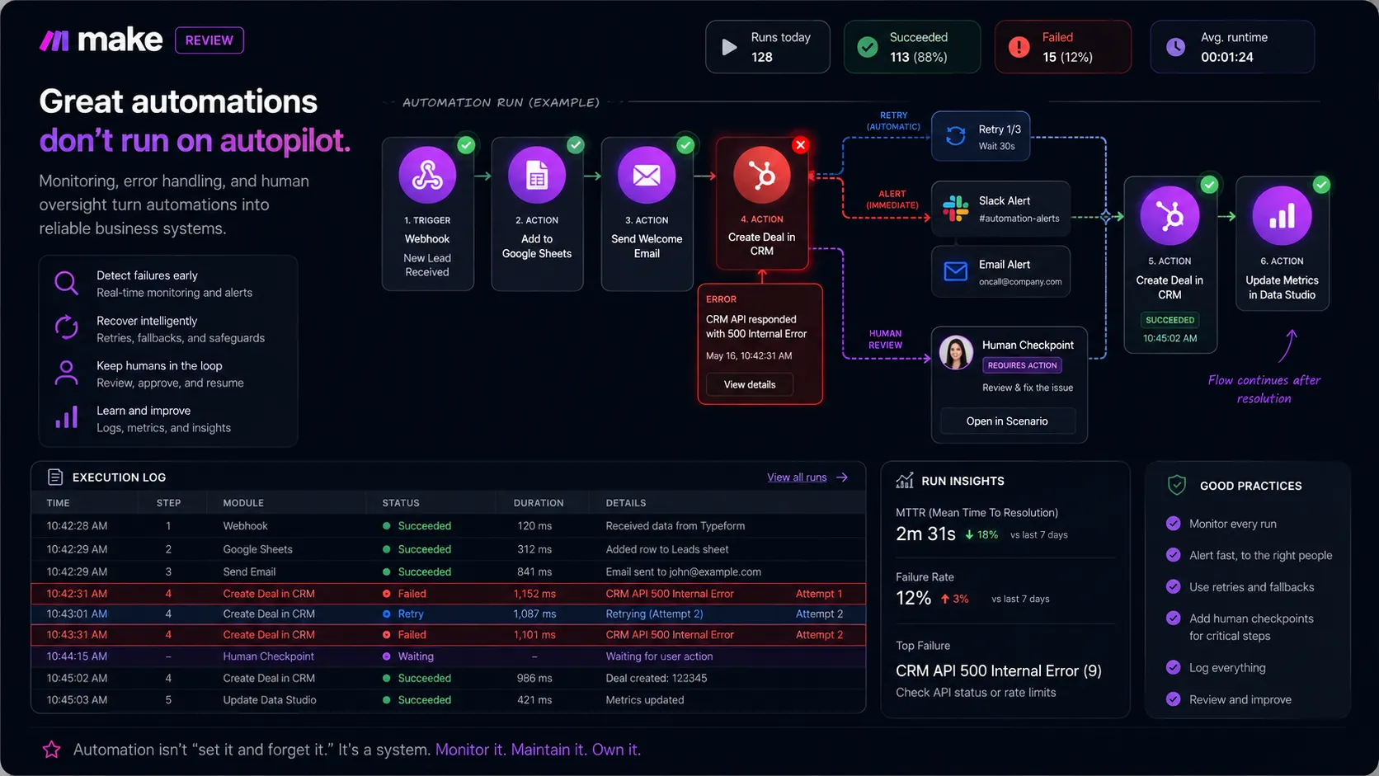
Task: Select the 10:45:02 AM Deal created row
Action: pos(449,678)
